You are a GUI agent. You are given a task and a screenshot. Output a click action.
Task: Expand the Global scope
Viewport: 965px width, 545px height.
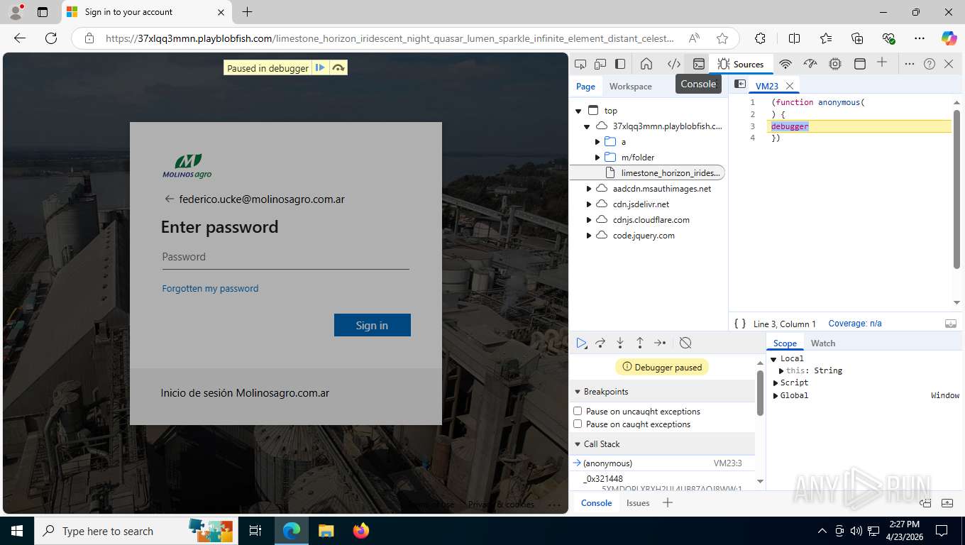[x=776, y=395]
